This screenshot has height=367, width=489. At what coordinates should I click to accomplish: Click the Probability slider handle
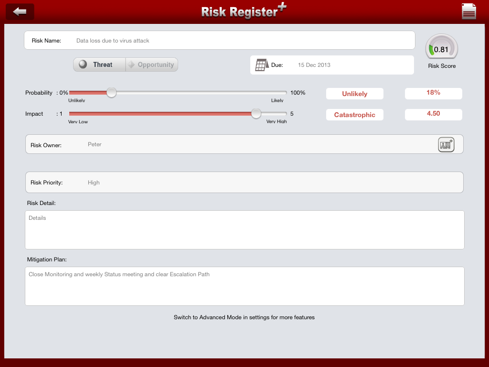111,93
